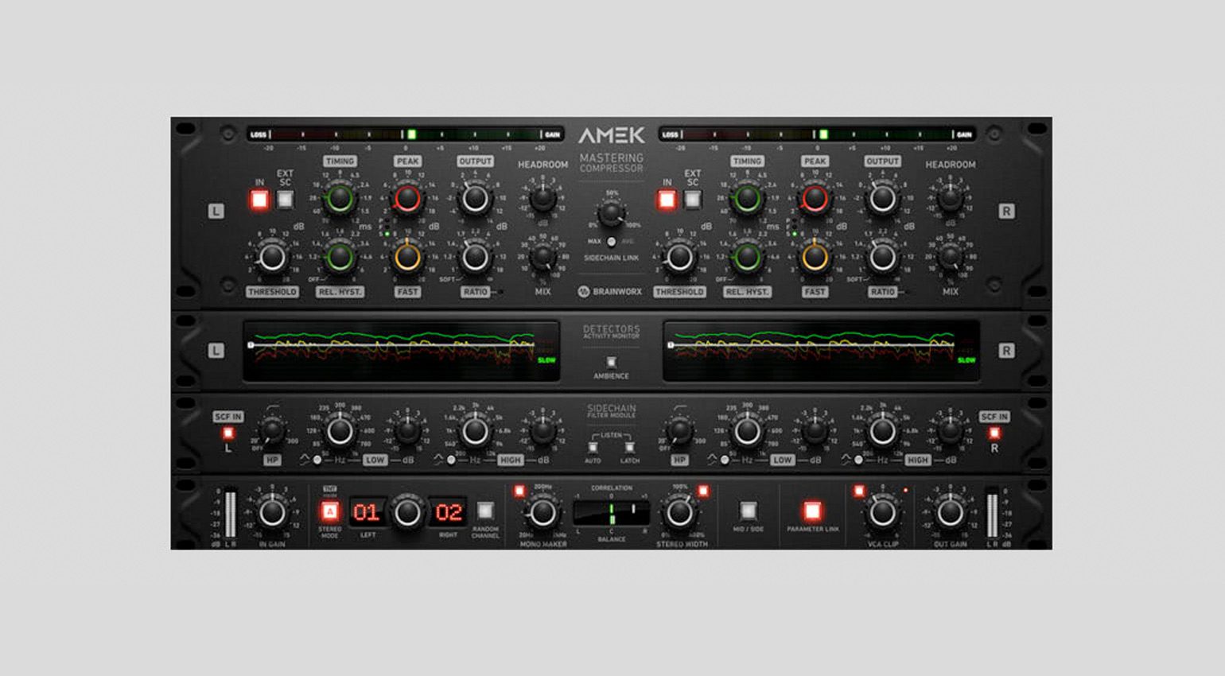Click the right channel 02 LED display

(448, 513)
